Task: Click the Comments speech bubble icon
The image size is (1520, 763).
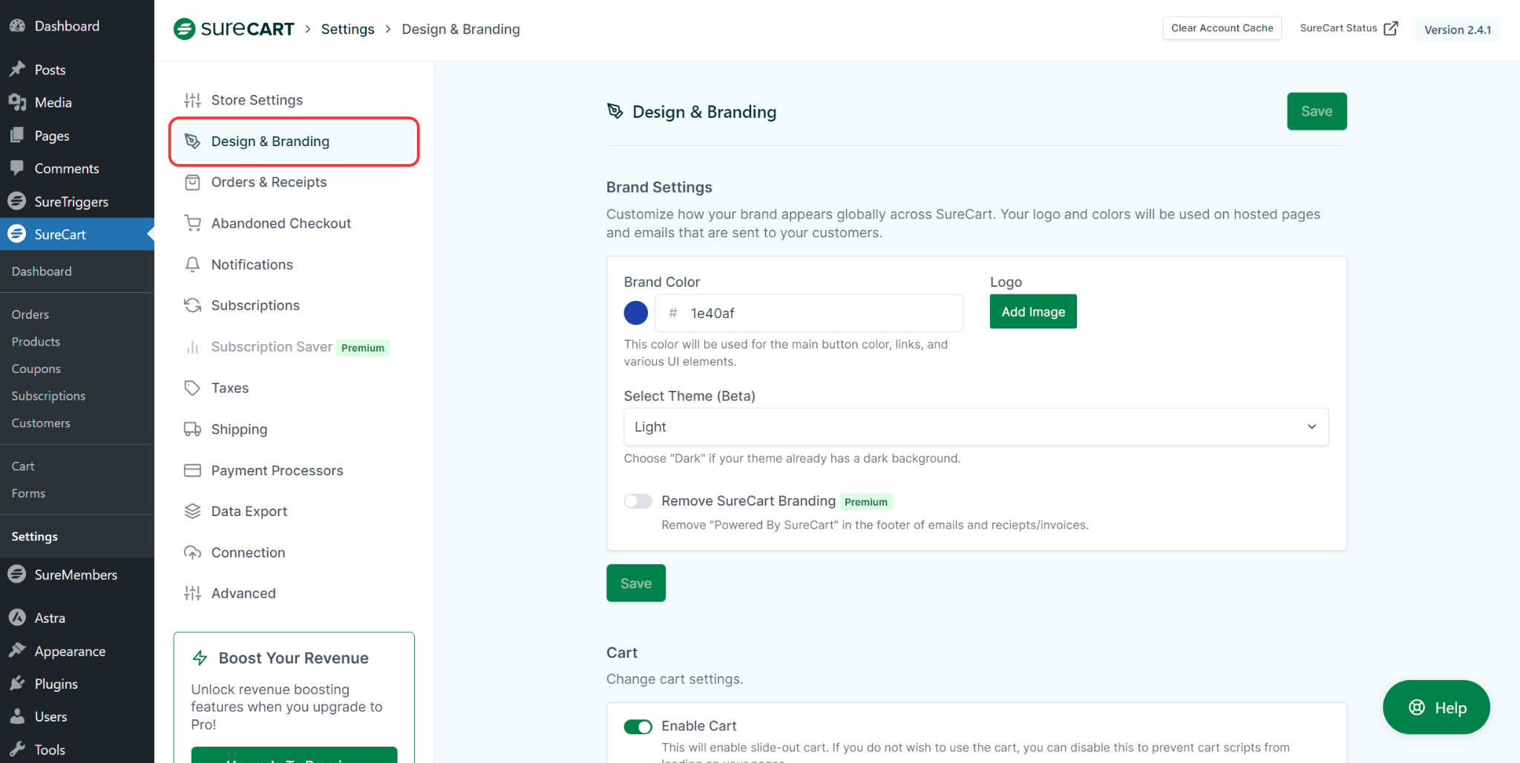Action: (x=17, y=168)
